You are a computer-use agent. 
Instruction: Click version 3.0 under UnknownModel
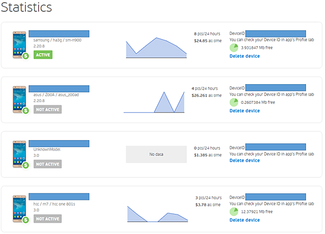(x=36, y=155)
